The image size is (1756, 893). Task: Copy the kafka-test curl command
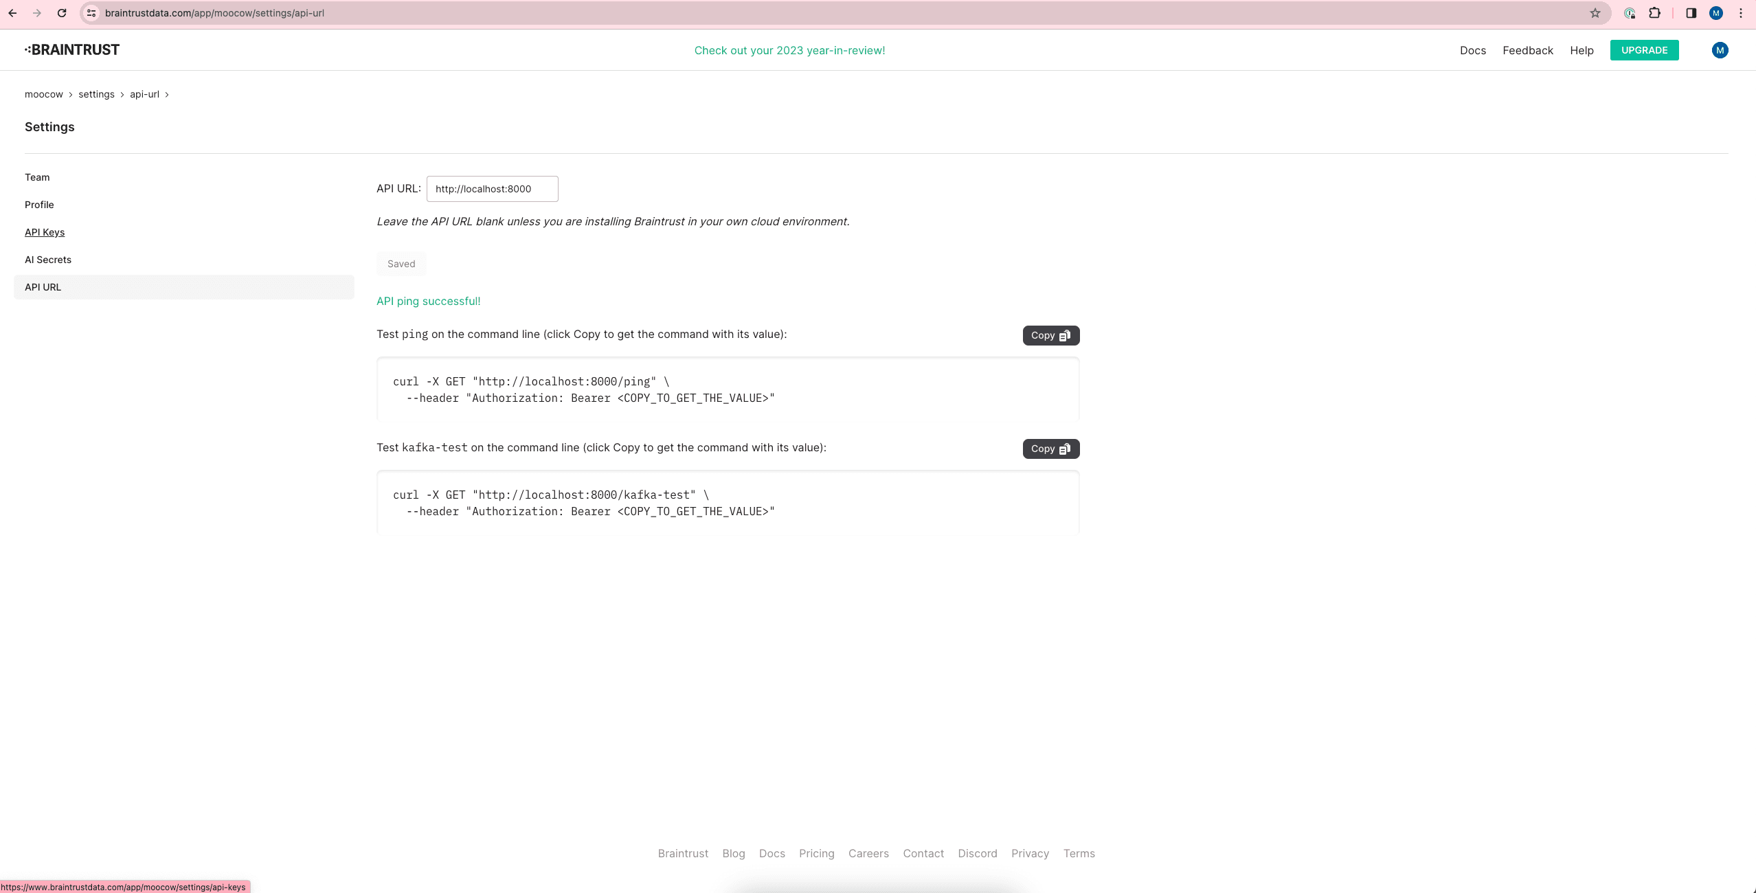click(x=1050, y=449)
